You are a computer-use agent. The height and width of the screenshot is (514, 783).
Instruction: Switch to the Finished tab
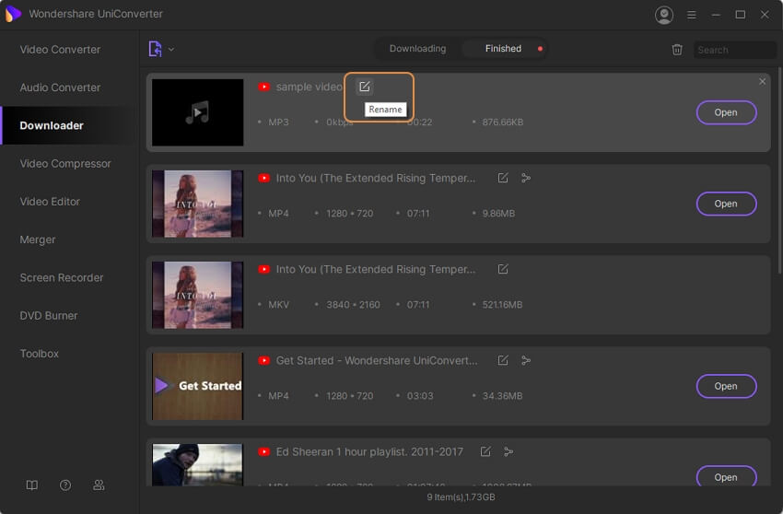point(503,49)
